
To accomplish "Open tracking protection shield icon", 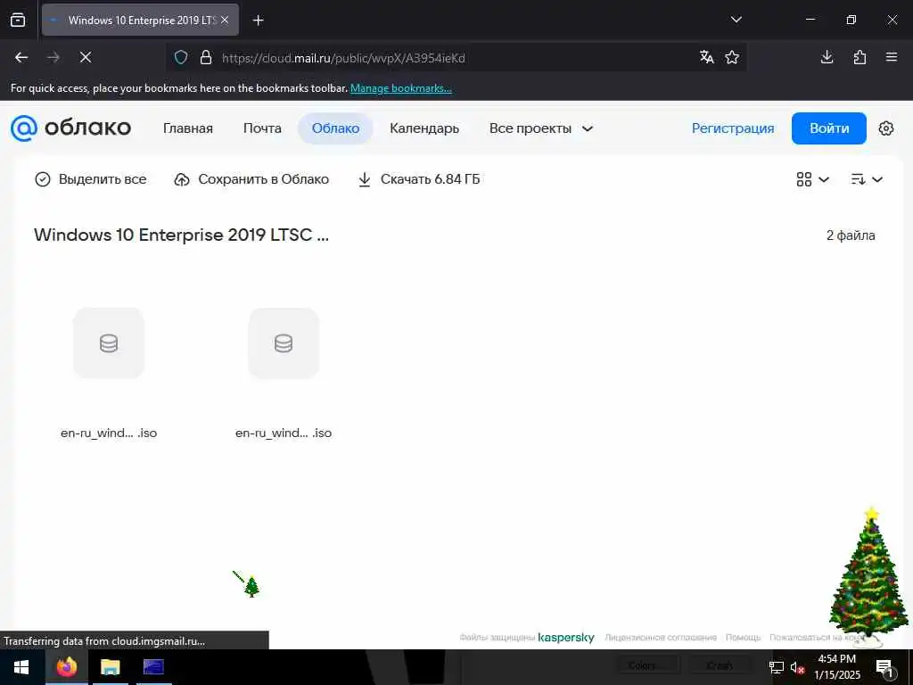I will click(x=181, y=58).
